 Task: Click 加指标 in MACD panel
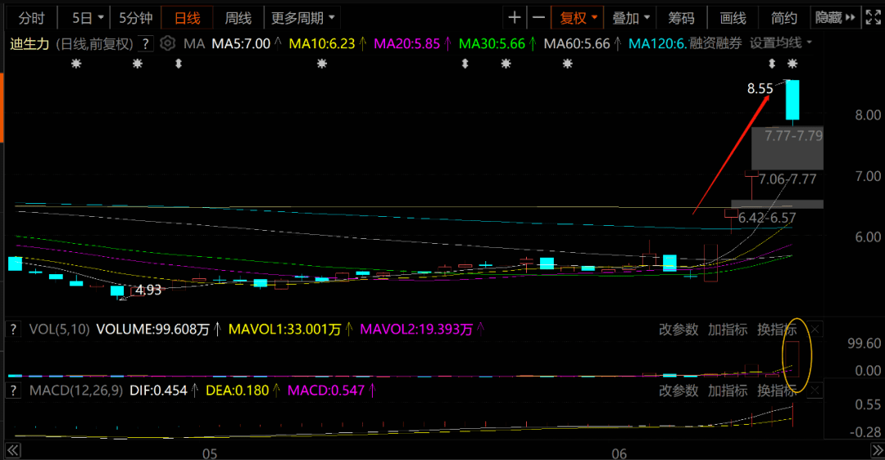coord(728,390)
